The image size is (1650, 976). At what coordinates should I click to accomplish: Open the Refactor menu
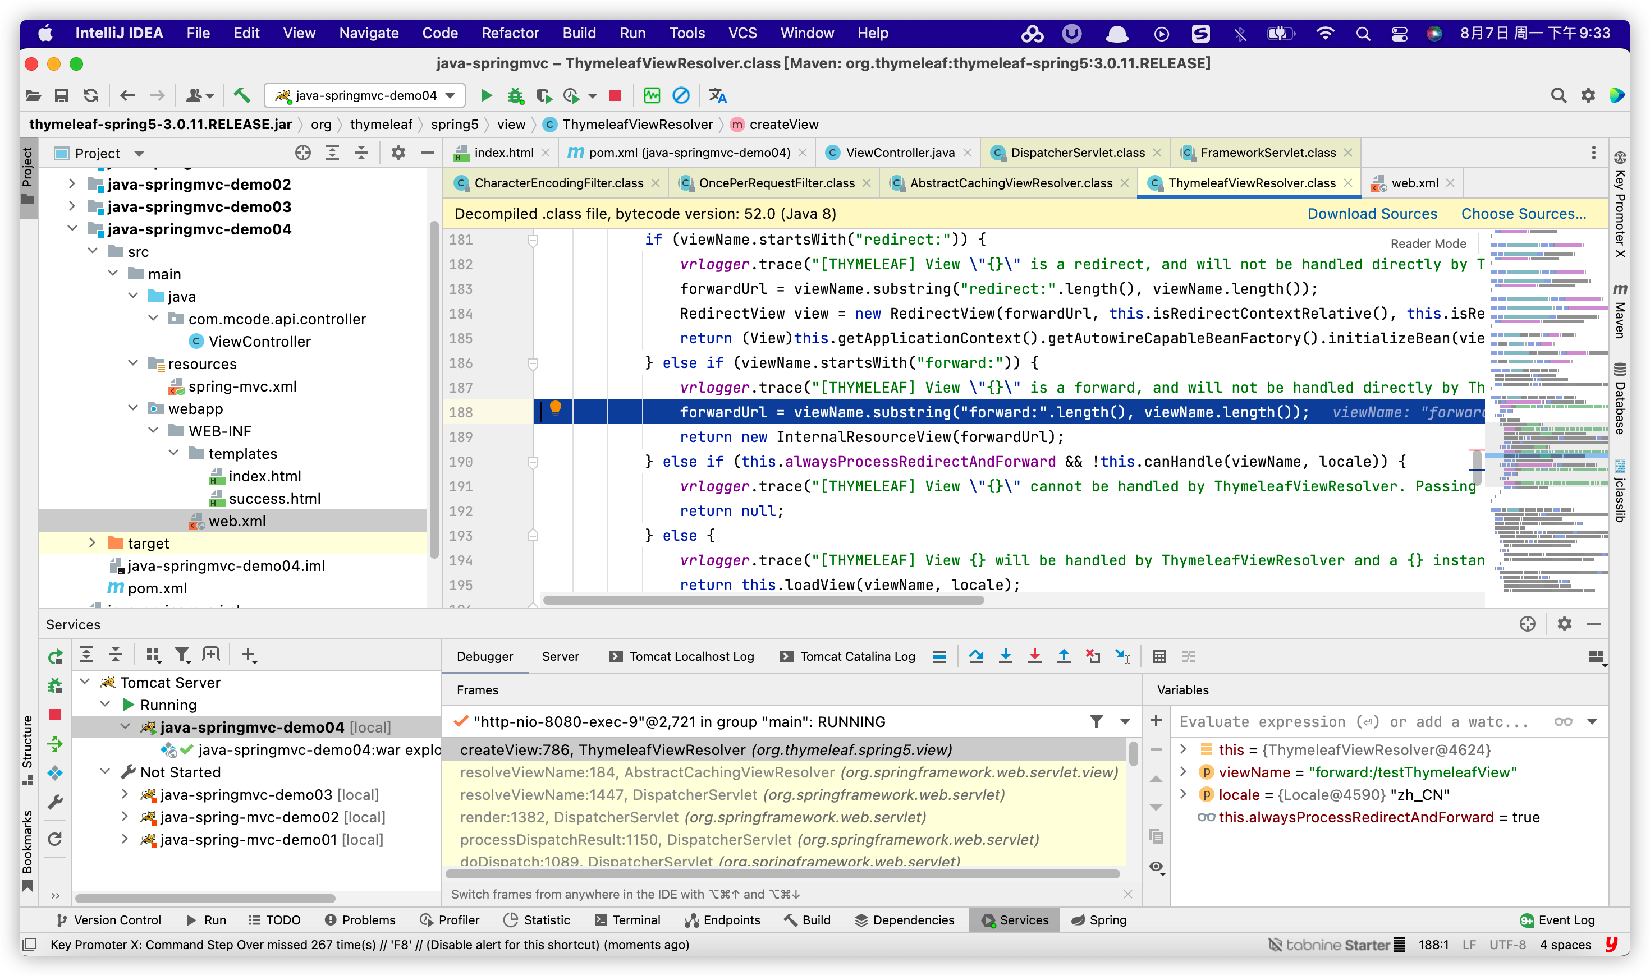click(x=510, y=33)
